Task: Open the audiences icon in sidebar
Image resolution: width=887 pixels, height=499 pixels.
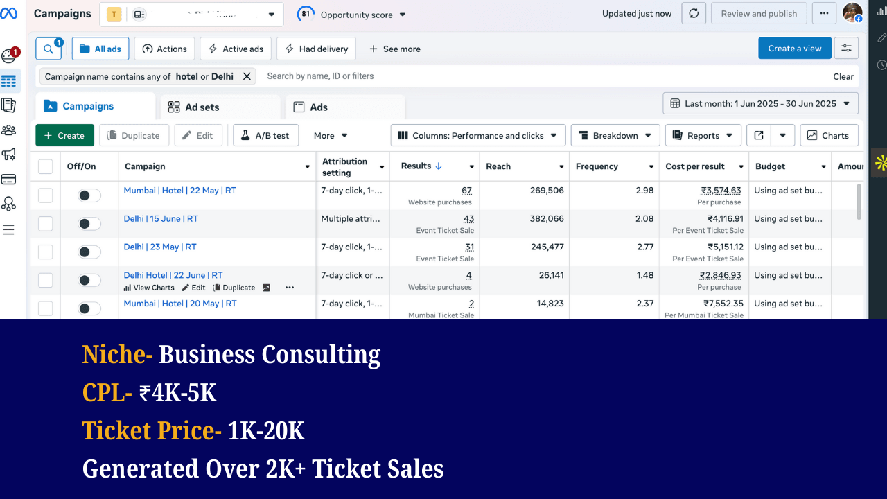Action: (9, 130)
